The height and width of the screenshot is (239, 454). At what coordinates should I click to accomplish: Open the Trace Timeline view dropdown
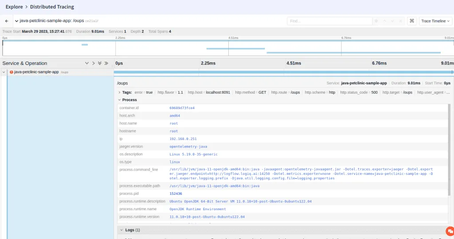pos(435,21)
